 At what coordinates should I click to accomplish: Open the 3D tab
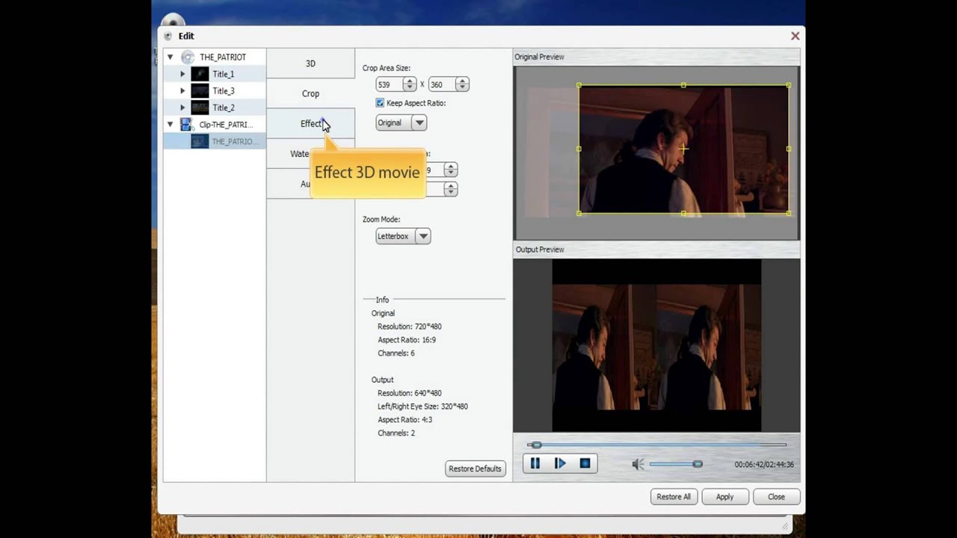(310, 64)
